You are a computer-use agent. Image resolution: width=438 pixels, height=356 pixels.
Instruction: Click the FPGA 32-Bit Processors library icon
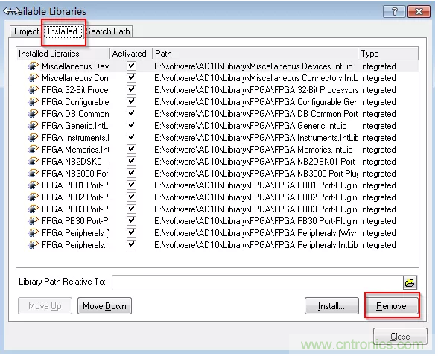(x=34, y=90)
